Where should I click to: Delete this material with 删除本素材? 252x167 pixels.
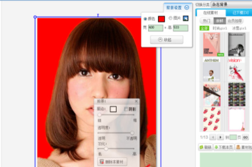[x=112, y=162]
